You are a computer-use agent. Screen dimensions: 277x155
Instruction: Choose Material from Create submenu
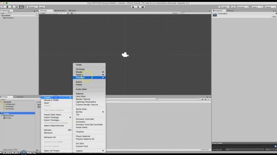(x=89, y=94)
